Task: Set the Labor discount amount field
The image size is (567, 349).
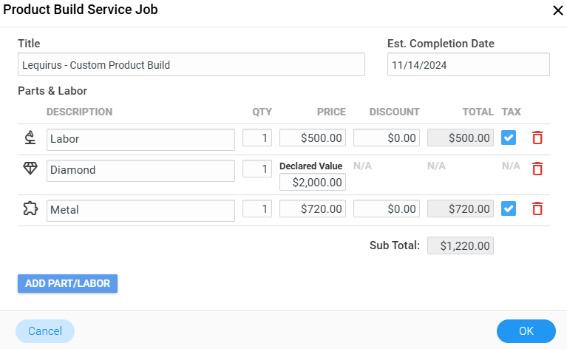Action: coord(386,138)
